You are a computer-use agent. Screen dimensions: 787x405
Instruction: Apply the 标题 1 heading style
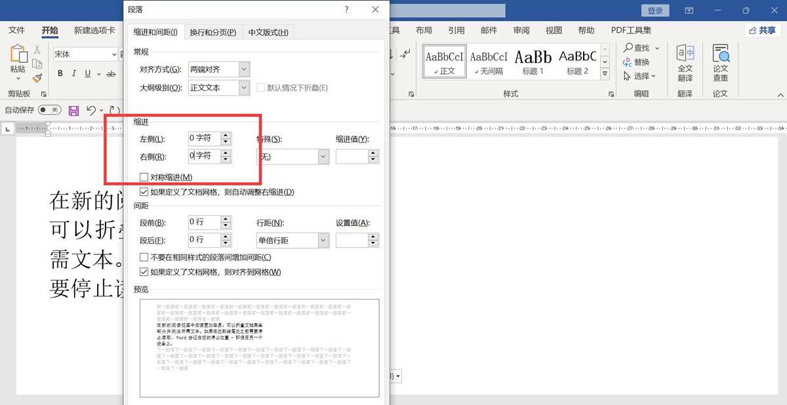[x=533, y=62]
